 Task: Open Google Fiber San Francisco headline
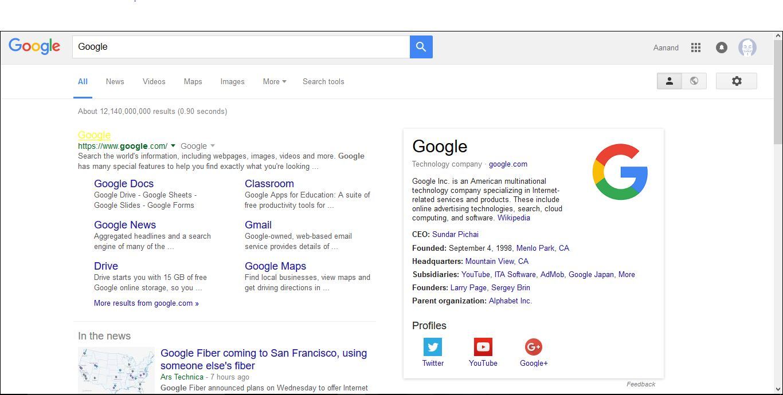point(264,360)
